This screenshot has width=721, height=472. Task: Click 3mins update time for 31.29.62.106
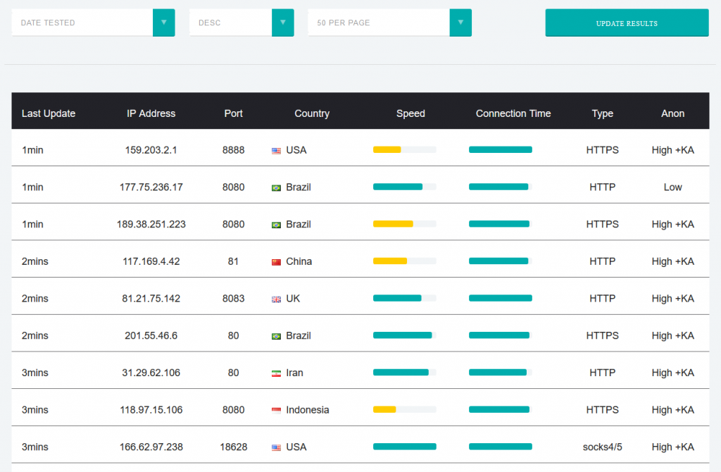[35, 373]
